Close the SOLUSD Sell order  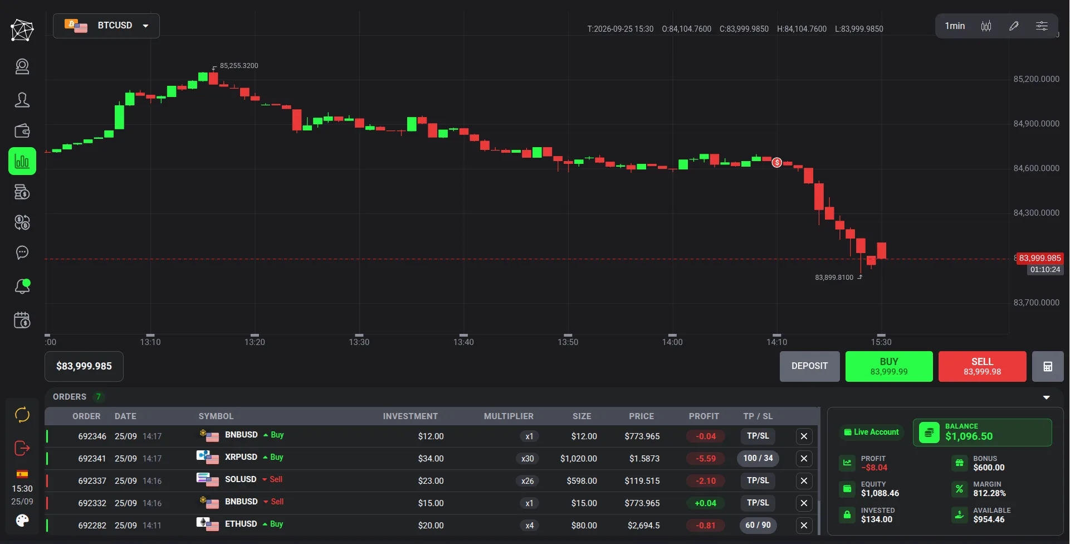pos(804,481)
